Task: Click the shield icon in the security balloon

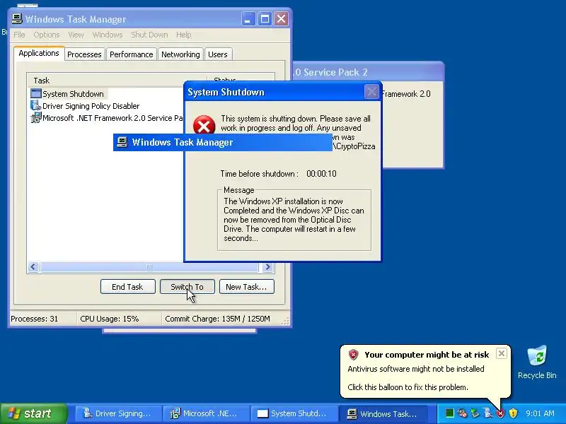Action: click(353, 355)
